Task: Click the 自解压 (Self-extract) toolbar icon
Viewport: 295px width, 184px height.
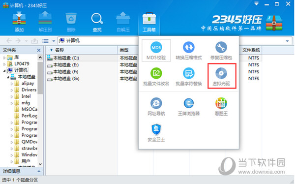Action: tap(123, 22)
